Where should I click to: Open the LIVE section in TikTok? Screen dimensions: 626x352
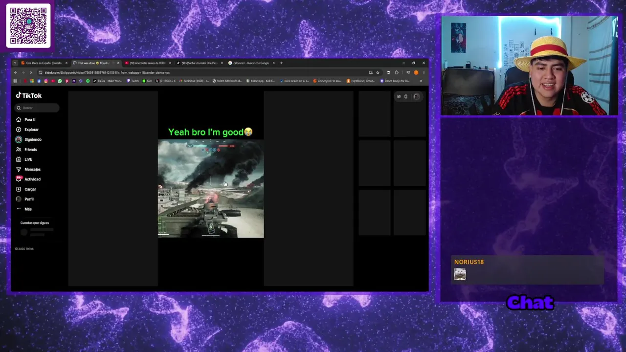point(24,159)
